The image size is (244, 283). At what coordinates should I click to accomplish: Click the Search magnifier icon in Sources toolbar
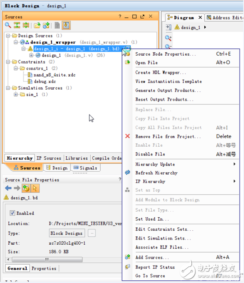click(8, 25)
